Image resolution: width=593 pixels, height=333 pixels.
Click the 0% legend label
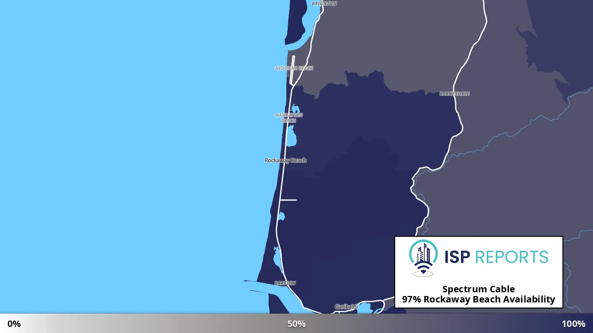pos(14,324)
